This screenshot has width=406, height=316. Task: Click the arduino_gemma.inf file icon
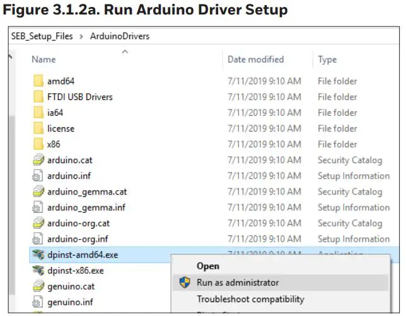(x=38, y=207)
